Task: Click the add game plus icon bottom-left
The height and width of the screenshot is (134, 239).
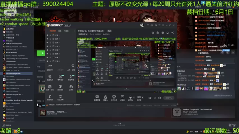Action: point(3,125)
